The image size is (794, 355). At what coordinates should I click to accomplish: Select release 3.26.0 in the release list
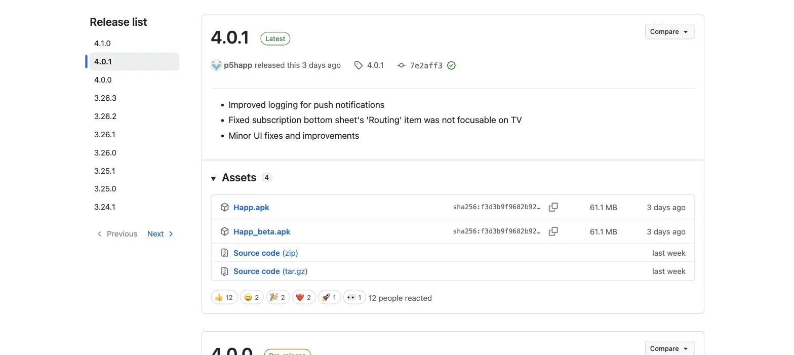tap(134, 152)
